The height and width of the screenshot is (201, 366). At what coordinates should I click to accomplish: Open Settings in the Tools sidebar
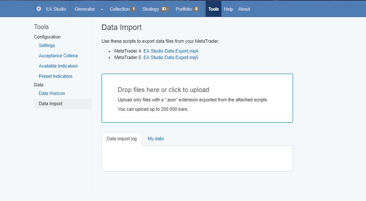47,45
